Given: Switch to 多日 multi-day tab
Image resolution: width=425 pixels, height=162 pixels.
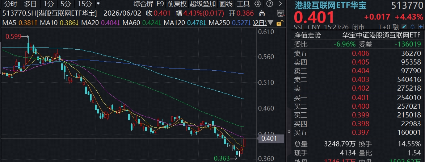Looking at the screenshot, I should tap(30, 4).
